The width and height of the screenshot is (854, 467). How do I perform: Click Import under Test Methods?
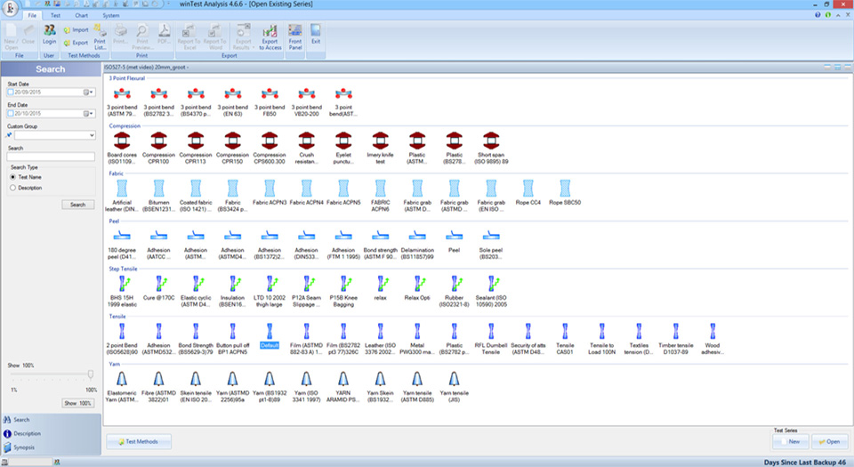[x=76, y=30]
